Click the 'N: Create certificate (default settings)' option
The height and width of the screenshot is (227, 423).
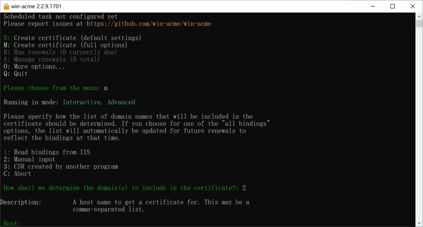click(72, 38)
